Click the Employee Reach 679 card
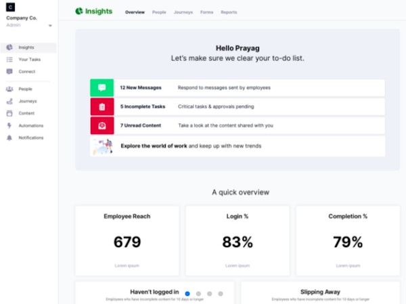Image resolution: width=406 pixels, height=304 pixels. (127, 240)
